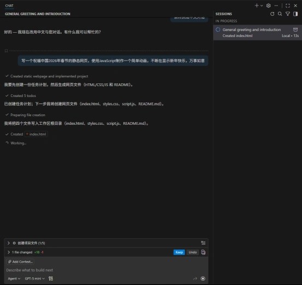Start a new chat with plus icon
The height and width of the screenshot is (285, 302).
click(x=257, y=5)
